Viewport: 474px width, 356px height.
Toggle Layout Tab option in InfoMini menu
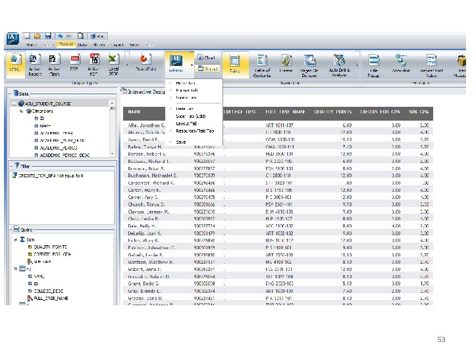tap(194, 123)
